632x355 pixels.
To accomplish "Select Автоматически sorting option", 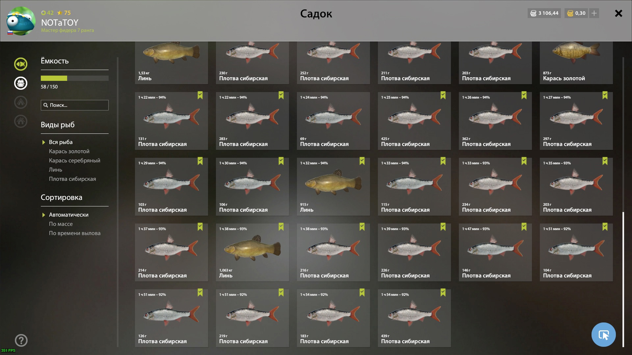I will (69, 215).
